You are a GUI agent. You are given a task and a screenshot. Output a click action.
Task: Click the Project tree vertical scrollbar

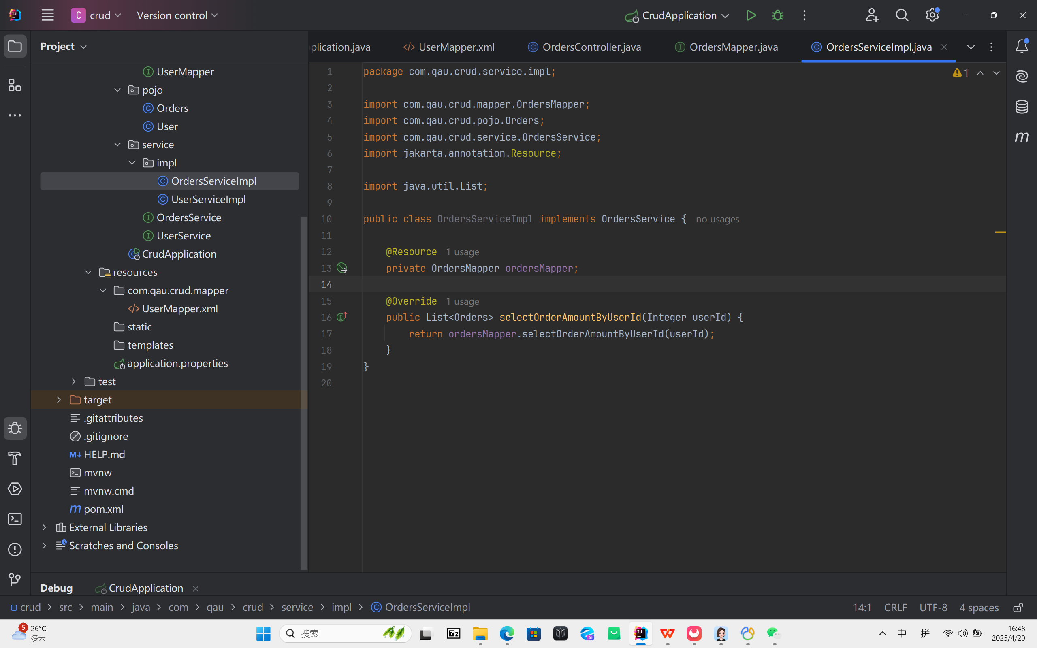click(x=304, y=386)
